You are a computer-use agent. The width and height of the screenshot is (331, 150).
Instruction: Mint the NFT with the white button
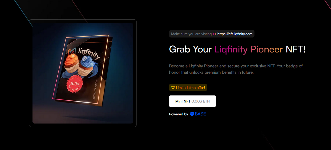coord(192,101)
